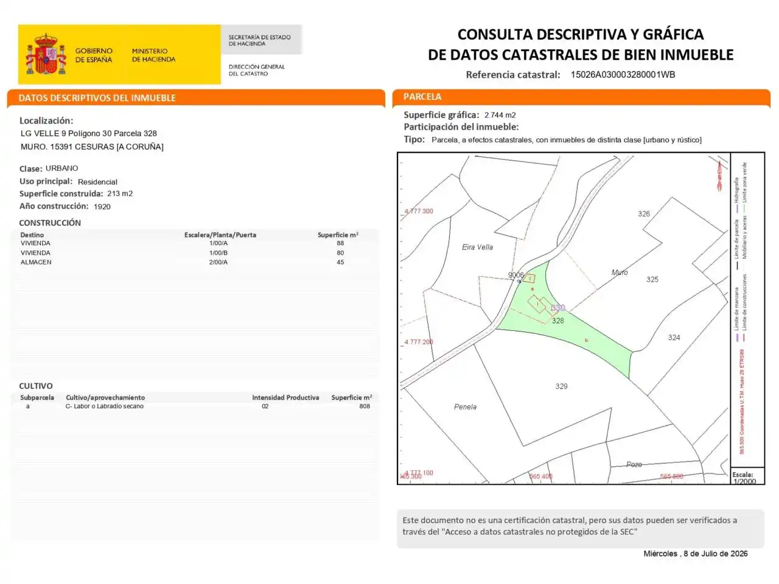Click the 'Pozo' place name on map
Viewport: 779px width, 584px height.
point(634,465)
